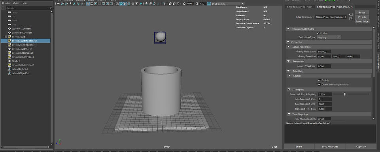
Task: Toggle the Safe Title icon
Action: click(111, 4)
